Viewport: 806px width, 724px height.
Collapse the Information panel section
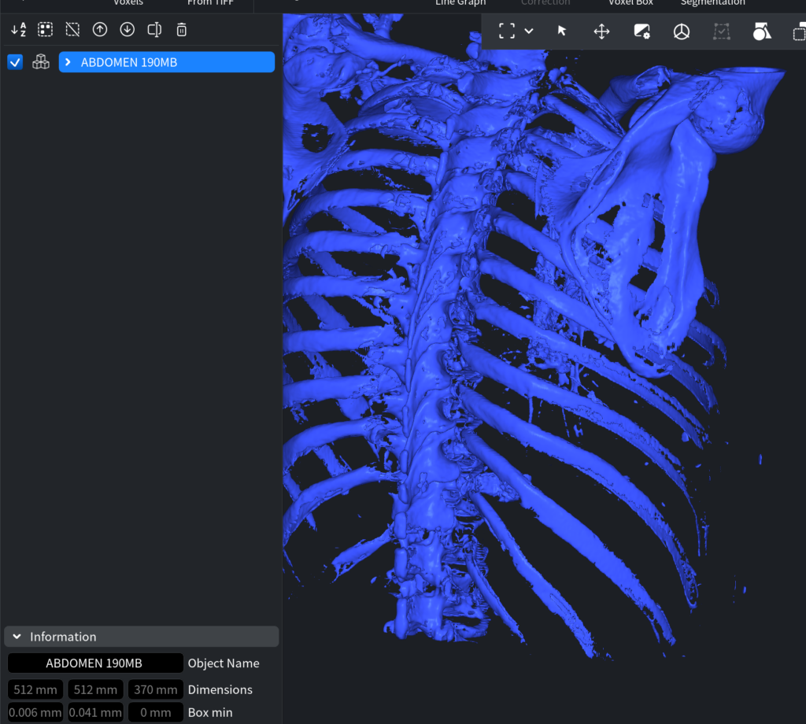(x=17, y=637)
